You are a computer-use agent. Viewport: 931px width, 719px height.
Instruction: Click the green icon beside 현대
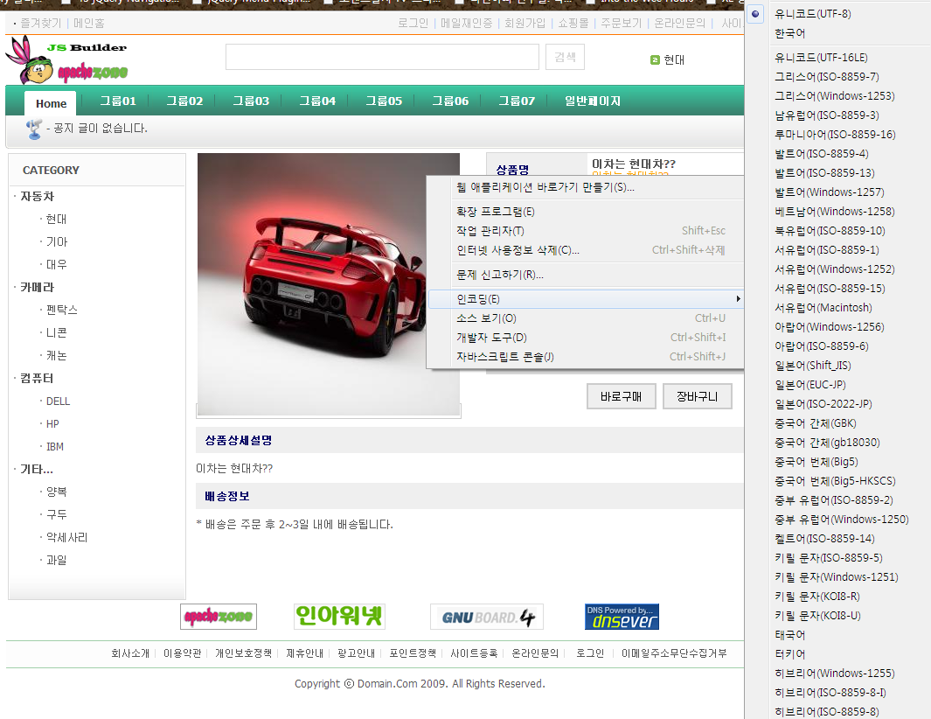[x=655, y=60]
